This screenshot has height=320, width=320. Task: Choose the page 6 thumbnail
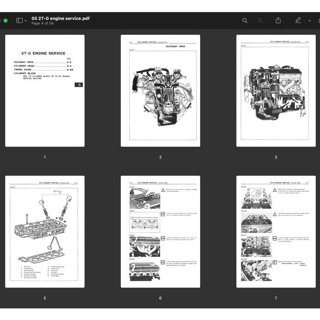click(160, 232)
